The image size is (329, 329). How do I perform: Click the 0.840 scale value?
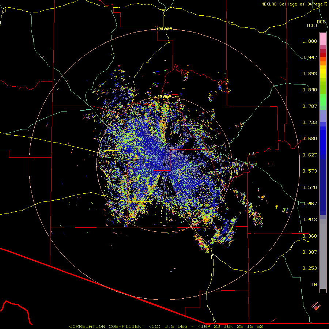click(310, 90)
